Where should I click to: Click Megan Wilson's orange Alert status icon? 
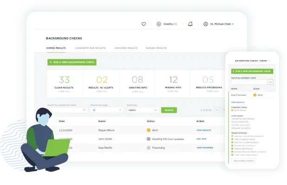(149, 130)
